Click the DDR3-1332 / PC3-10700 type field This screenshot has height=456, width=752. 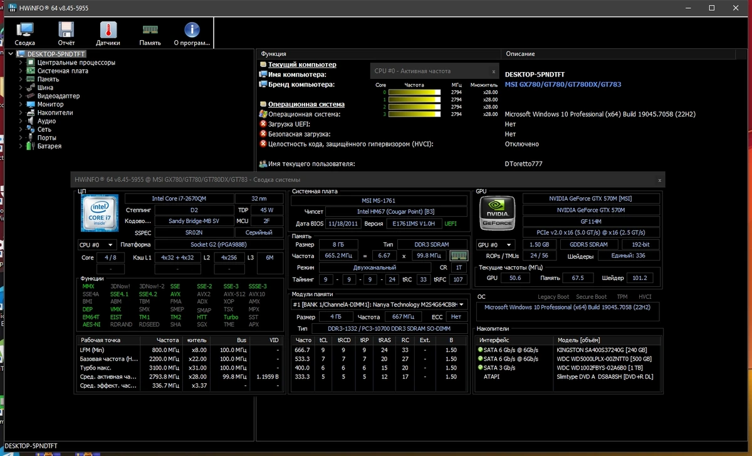(389, 328)
